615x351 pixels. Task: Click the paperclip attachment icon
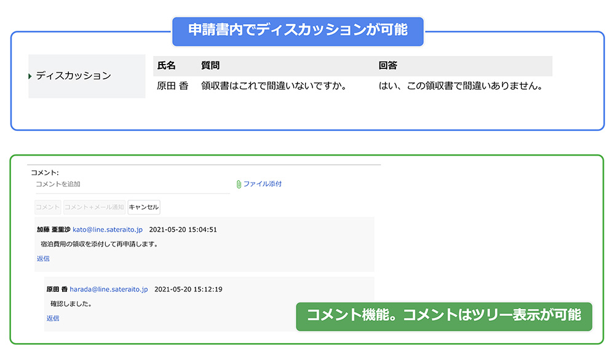click(x=239, y=184)
